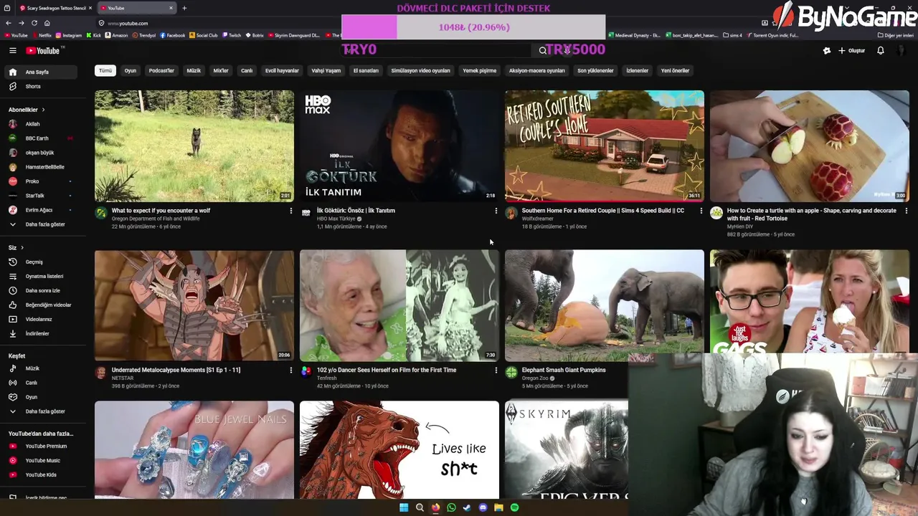Image resolution: width=918 pixels, height=516 pixels.
Task: Open the account avatar menu
Action: [901, 50]
